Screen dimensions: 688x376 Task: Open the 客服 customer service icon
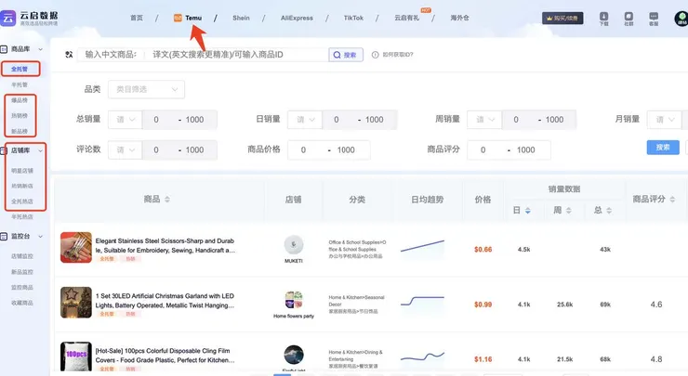pyautogui.click(x=654, y=16)
